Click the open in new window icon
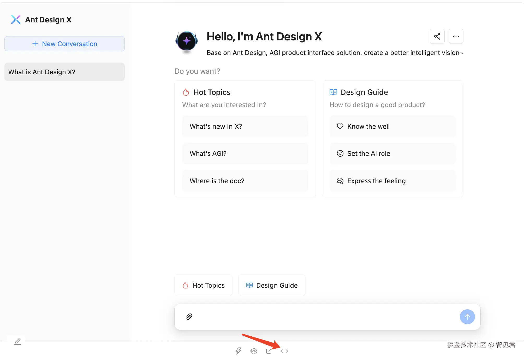Image resolution: width=524 pixels, height=357 pixels. (x=269, y=351)
